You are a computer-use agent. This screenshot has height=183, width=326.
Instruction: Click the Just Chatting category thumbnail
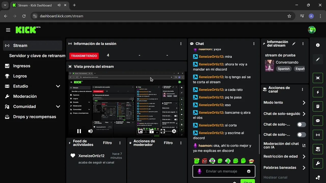269,66
